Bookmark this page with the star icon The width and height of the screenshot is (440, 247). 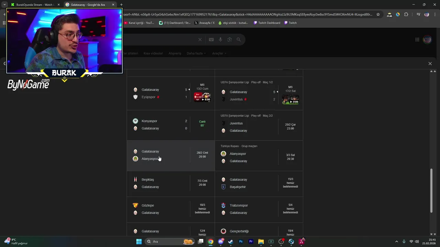378,14
